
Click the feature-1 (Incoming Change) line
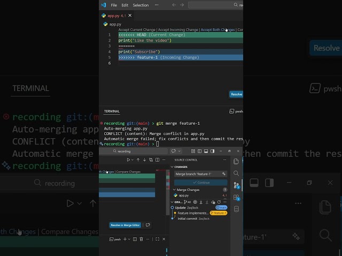click(x=181, y=58)
